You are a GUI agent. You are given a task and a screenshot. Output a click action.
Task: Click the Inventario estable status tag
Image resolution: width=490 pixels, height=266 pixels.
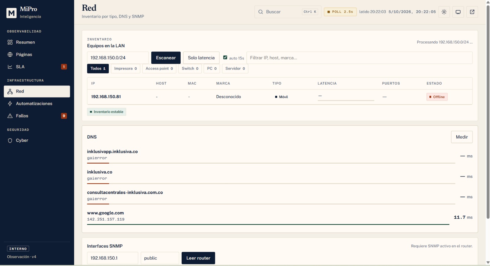tap(107, 112)
